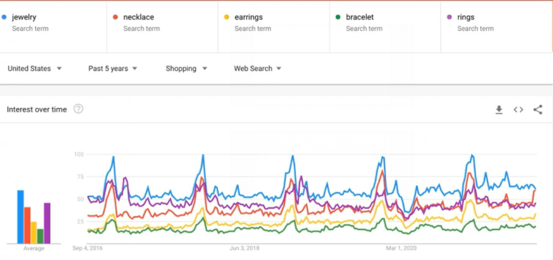Image resolution: width=553 pixels, height=260 pixels.
Task: Select the earrings search term box
Action: pos(248,17)
